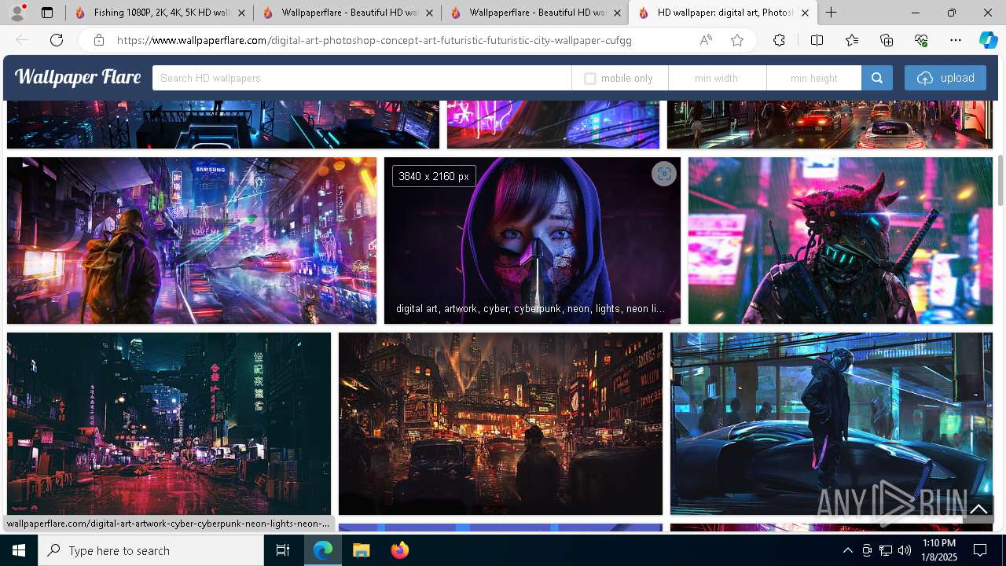Viewport: 1006px width, 566px height.
Task: Click the upload button
Action: (945, 78)
